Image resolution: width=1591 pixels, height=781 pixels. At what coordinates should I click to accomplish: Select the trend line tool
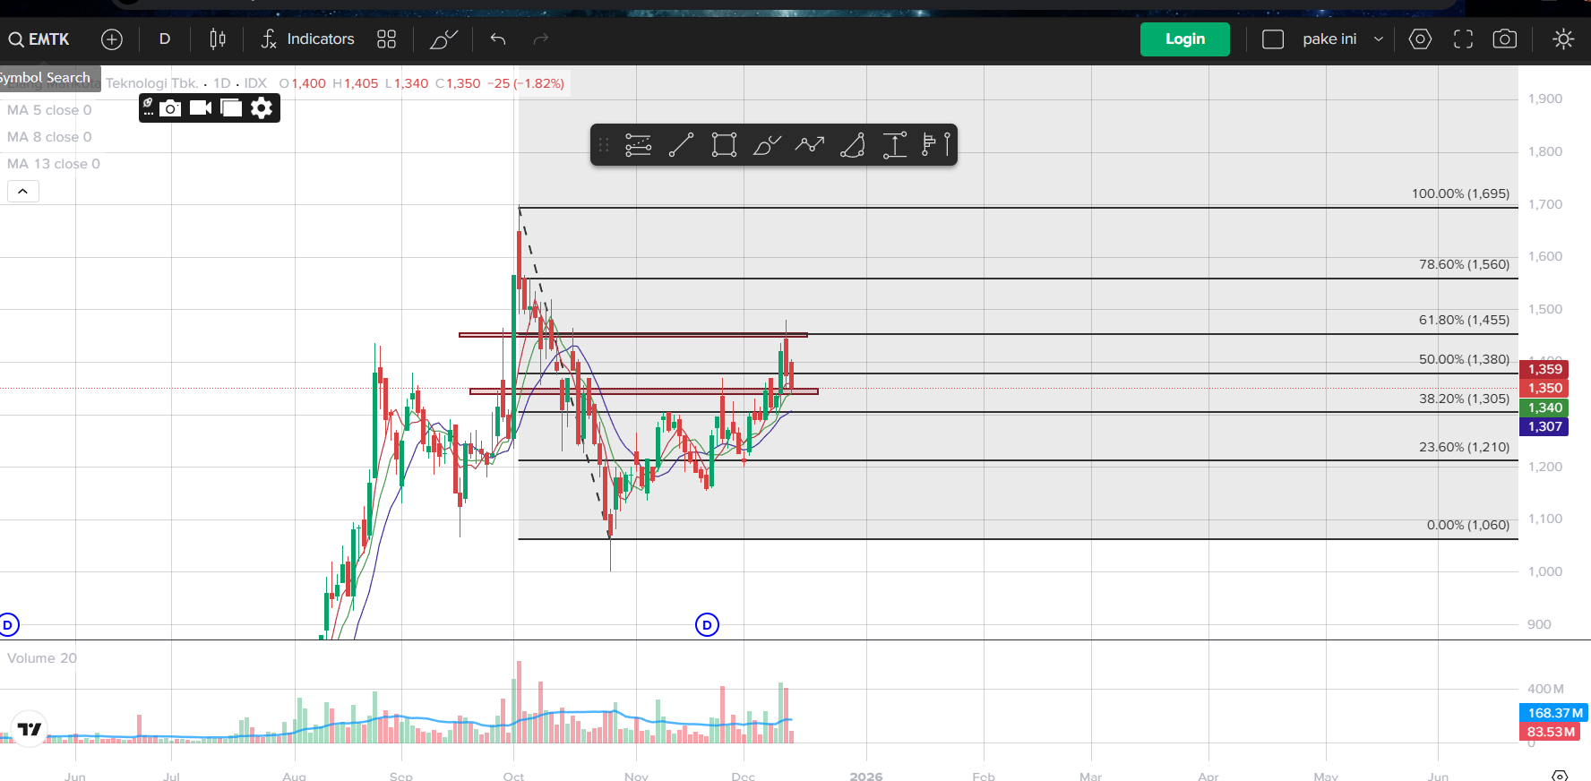tap(681, 145)
